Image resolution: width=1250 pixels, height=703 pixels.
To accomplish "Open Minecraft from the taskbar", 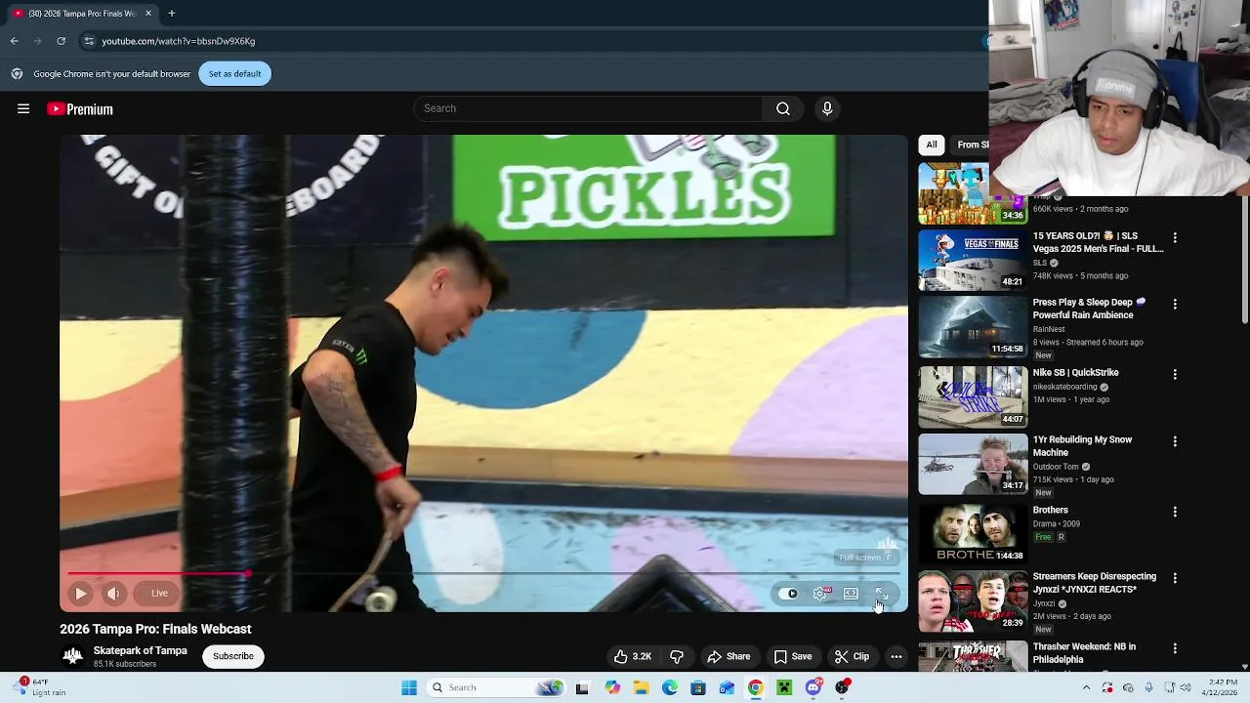I will (x=784, y=687).
